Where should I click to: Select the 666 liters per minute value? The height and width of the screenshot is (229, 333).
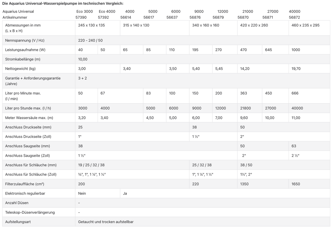coord(295,93)
